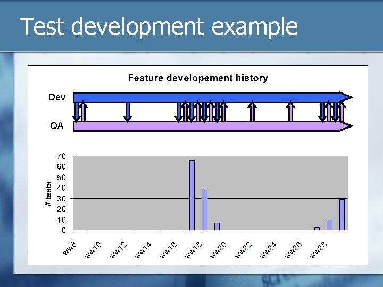Click the lone blue down arrow near ww12
This screenshot has width=383, height=287.
[128, 112]
